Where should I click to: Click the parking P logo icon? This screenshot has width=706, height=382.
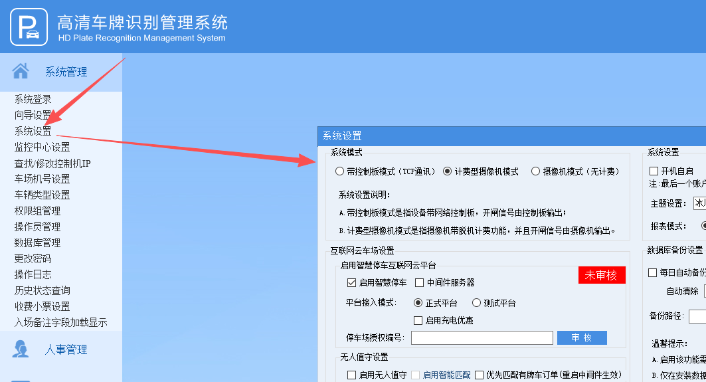(x=29, y=27)
